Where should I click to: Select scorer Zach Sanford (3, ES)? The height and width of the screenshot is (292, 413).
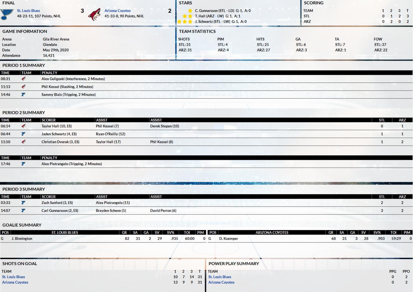point(57,203)
